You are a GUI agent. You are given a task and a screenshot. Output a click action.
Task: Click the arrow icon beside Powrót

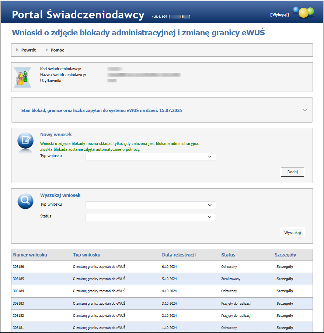[x=17, y=50]
